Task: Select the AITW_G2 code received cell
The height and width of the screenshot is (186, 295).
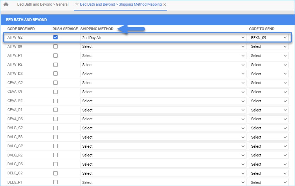Action: (x=15, y=37)
